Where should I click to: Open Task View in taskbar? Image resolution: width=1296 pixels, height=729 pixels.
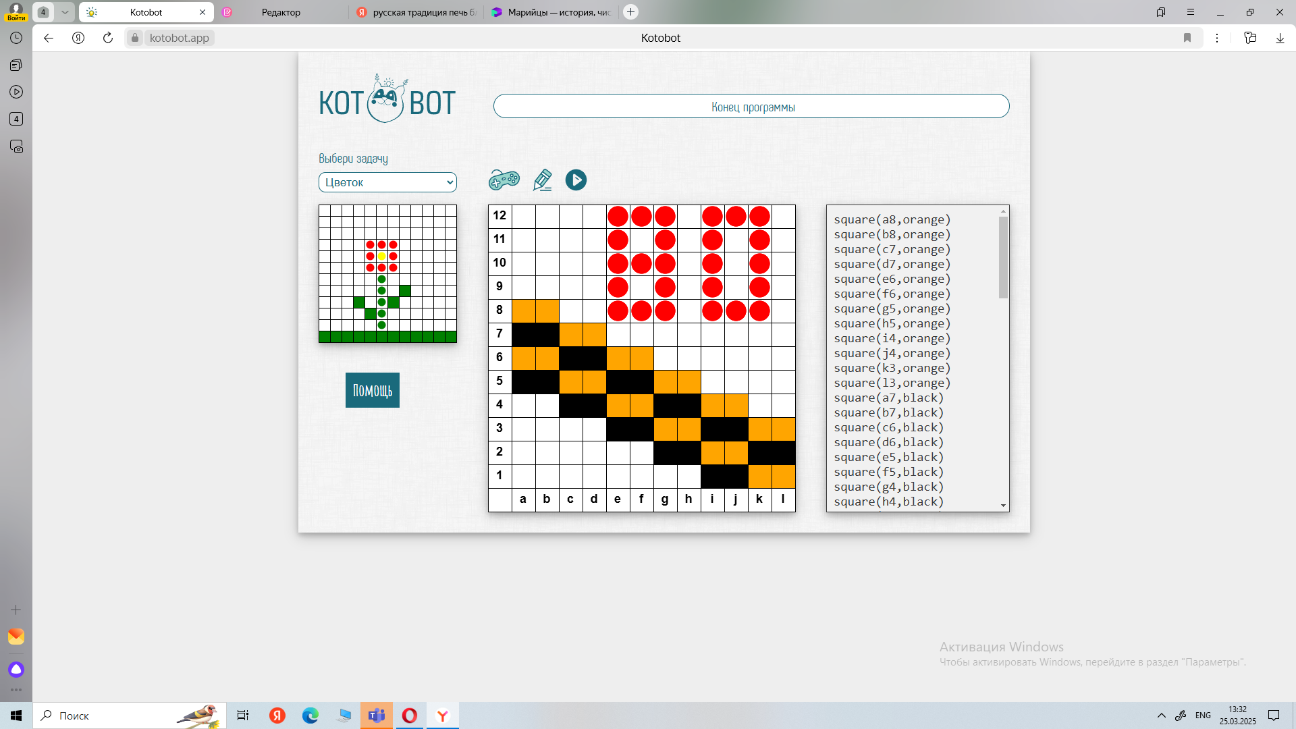coord(243,715)
